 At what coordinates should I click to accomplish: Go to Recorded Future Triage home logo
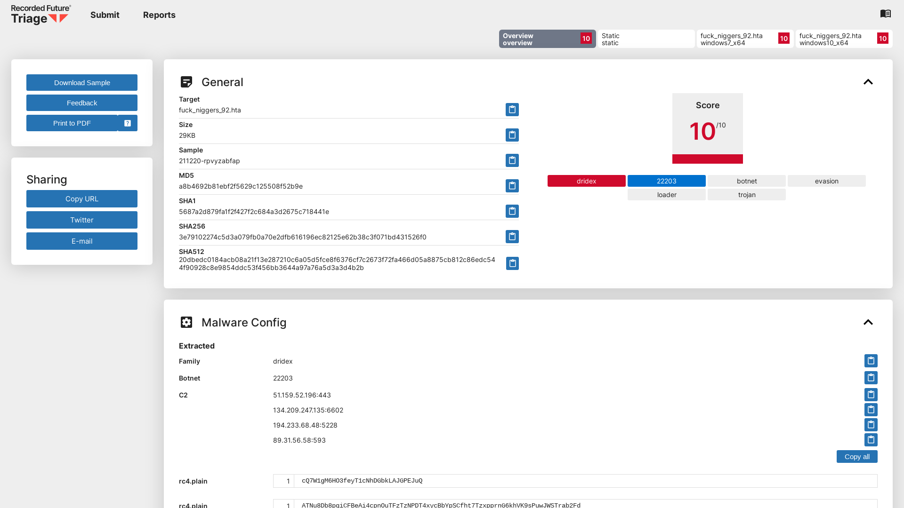point(41,15)
